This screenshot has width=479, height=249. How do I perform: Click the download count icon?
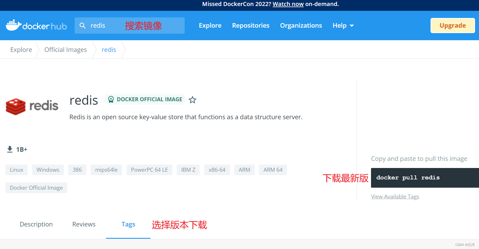pyautogui.click(x=10, y=149)
